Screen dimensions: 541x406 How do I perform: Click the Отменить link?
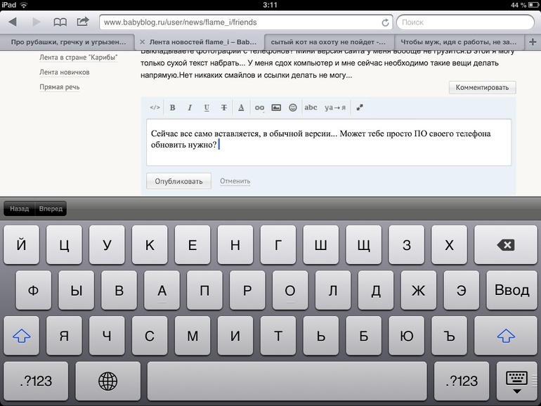point(235,181)
